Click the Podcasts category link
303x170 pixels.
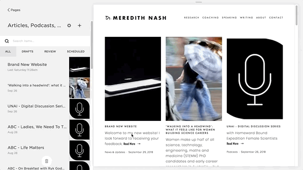232,152
